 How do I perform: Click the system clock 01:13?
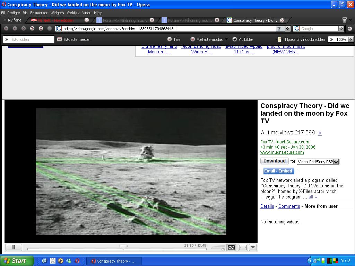(345, 261)
